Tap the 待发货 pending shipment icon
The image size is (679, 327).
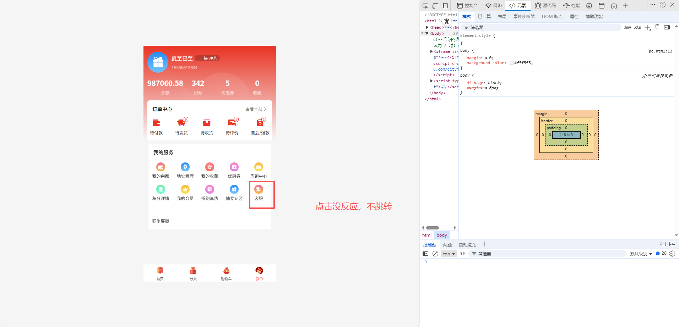(181, 123)
